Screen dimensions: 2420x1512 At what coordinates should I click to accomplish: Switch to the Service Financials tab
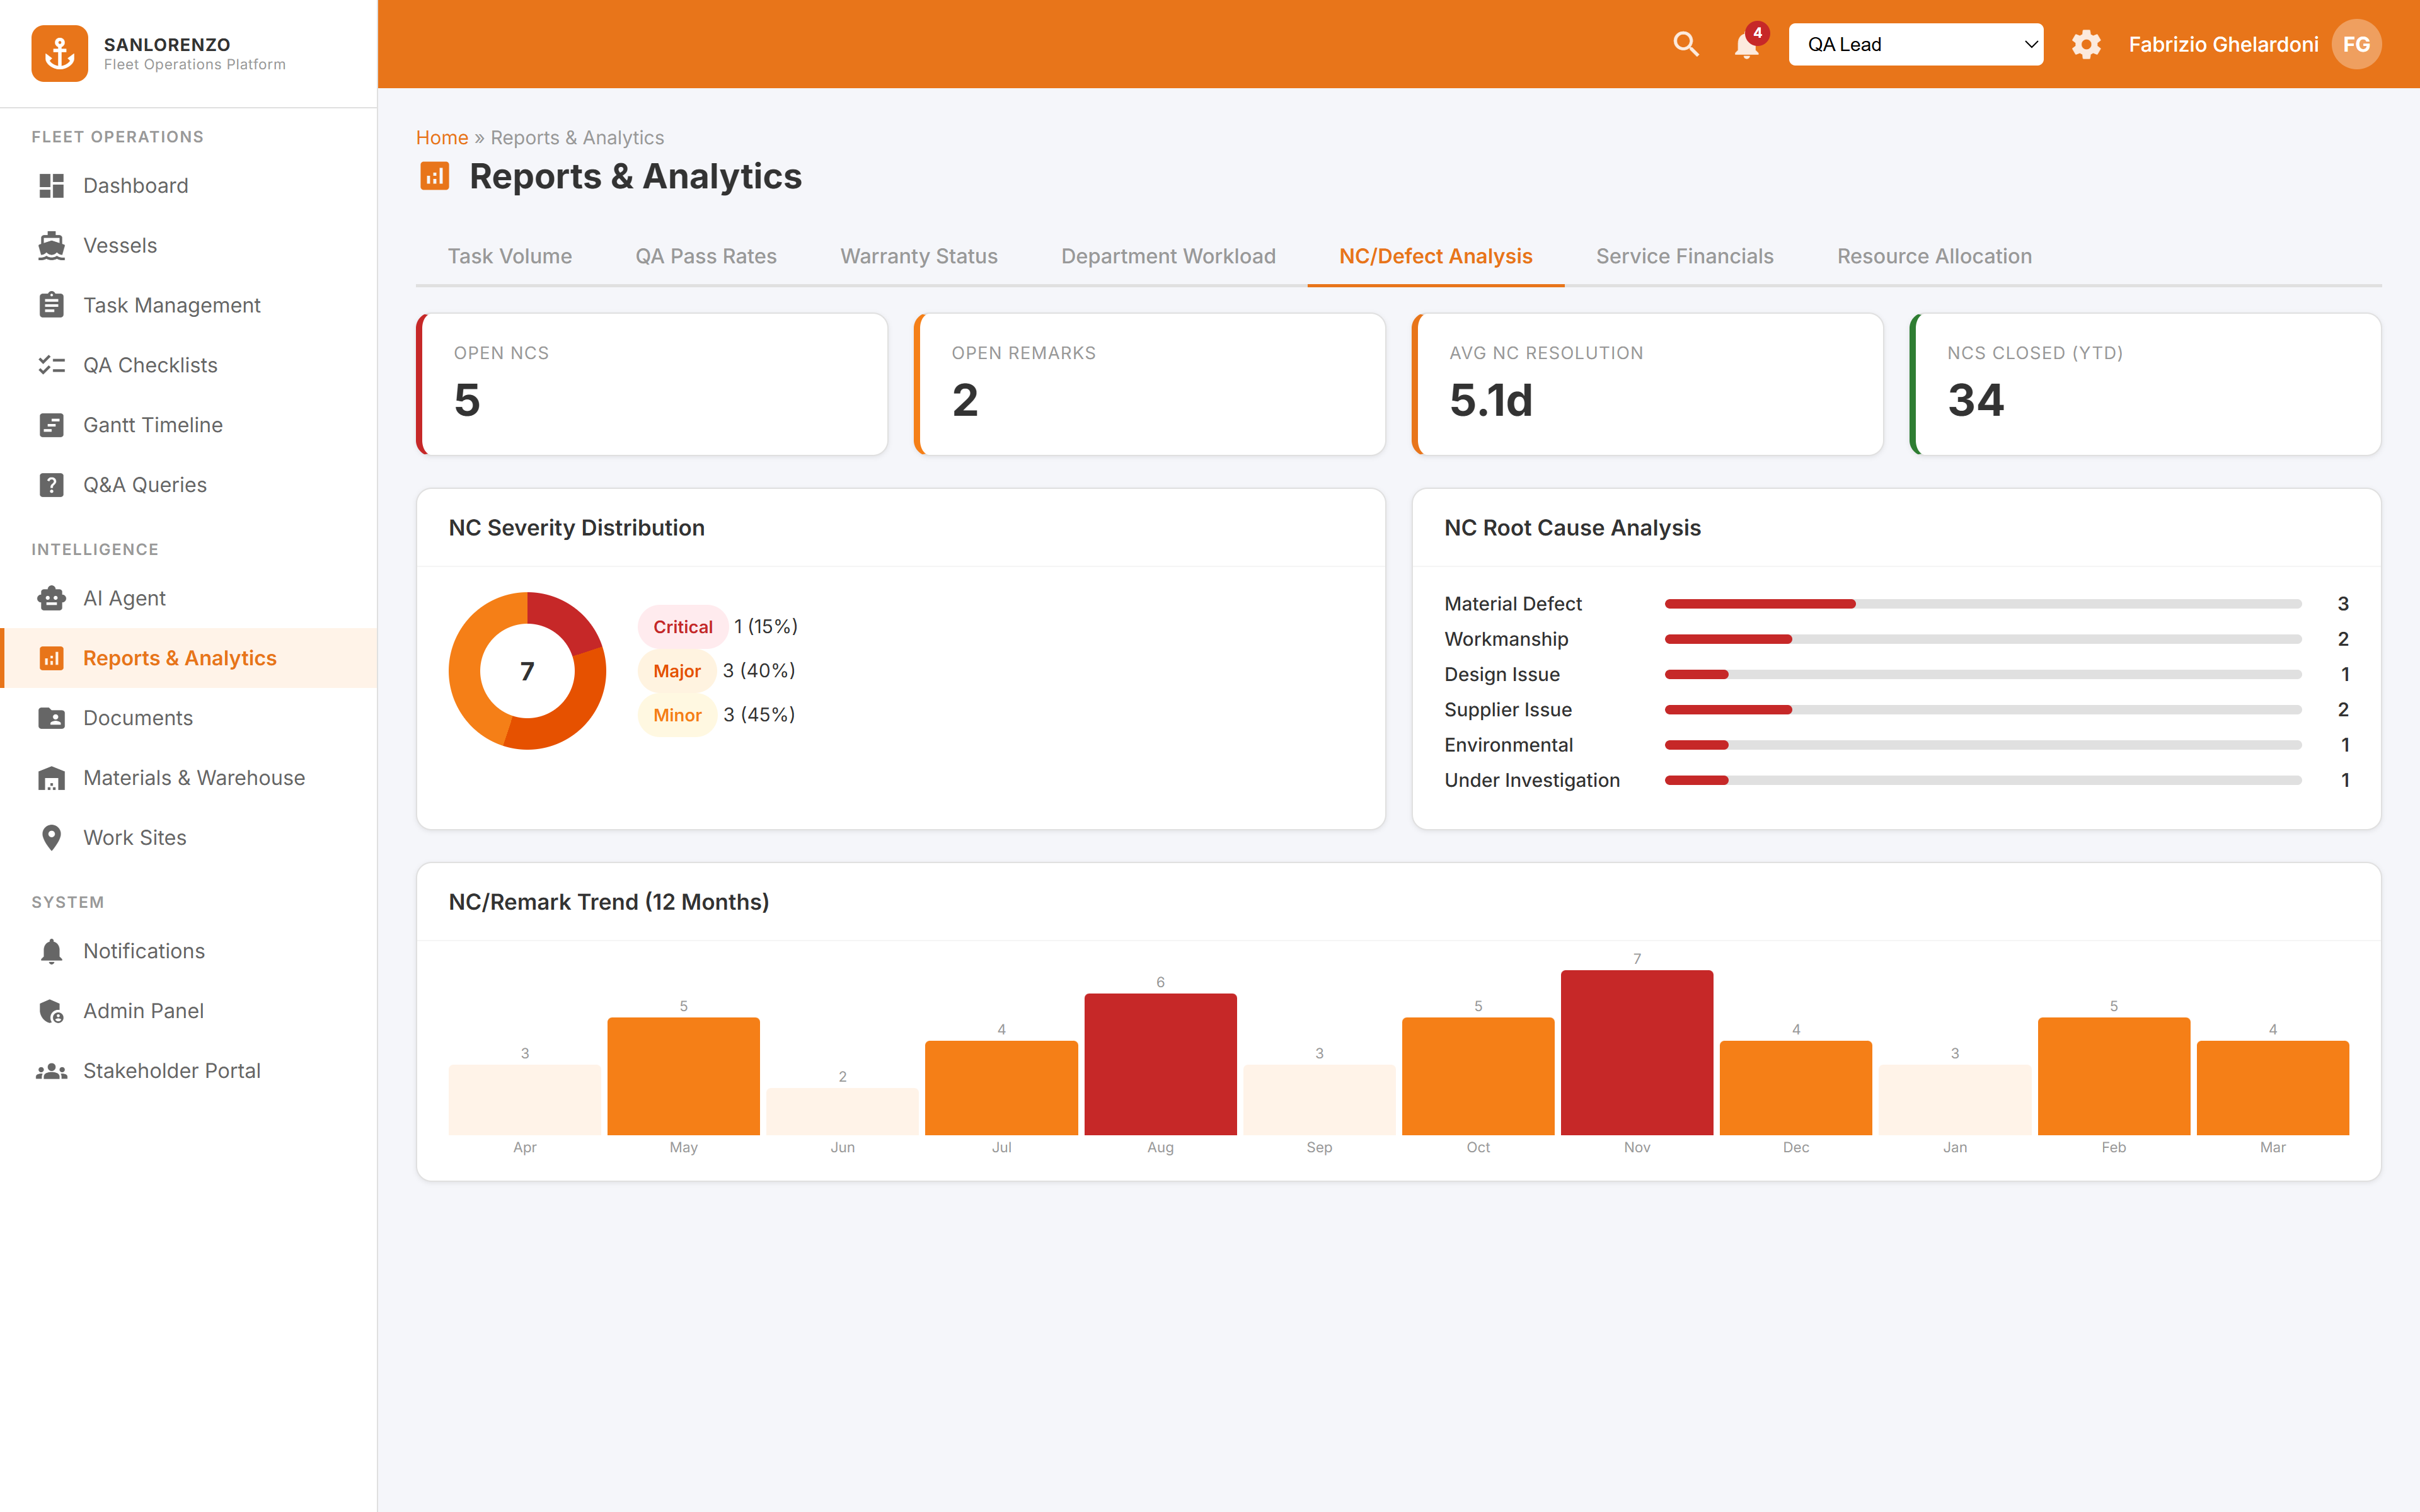click(x=1684, y=256)
